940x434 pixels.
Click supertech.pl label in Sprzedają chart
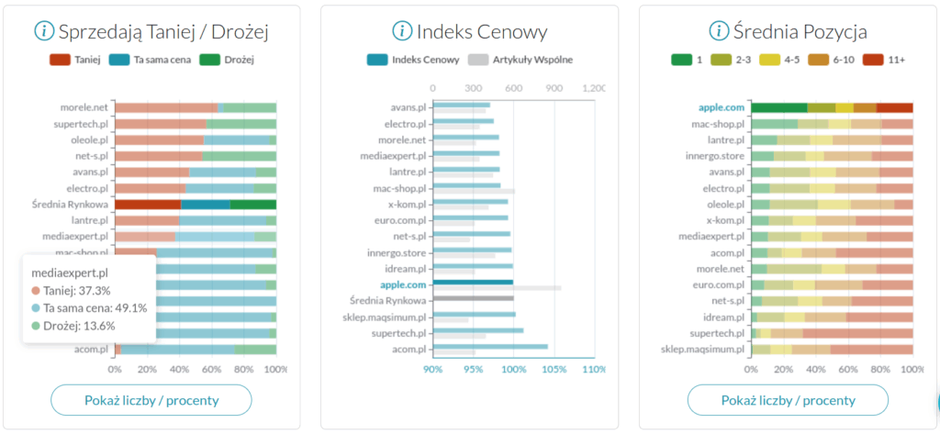point(82,124)
